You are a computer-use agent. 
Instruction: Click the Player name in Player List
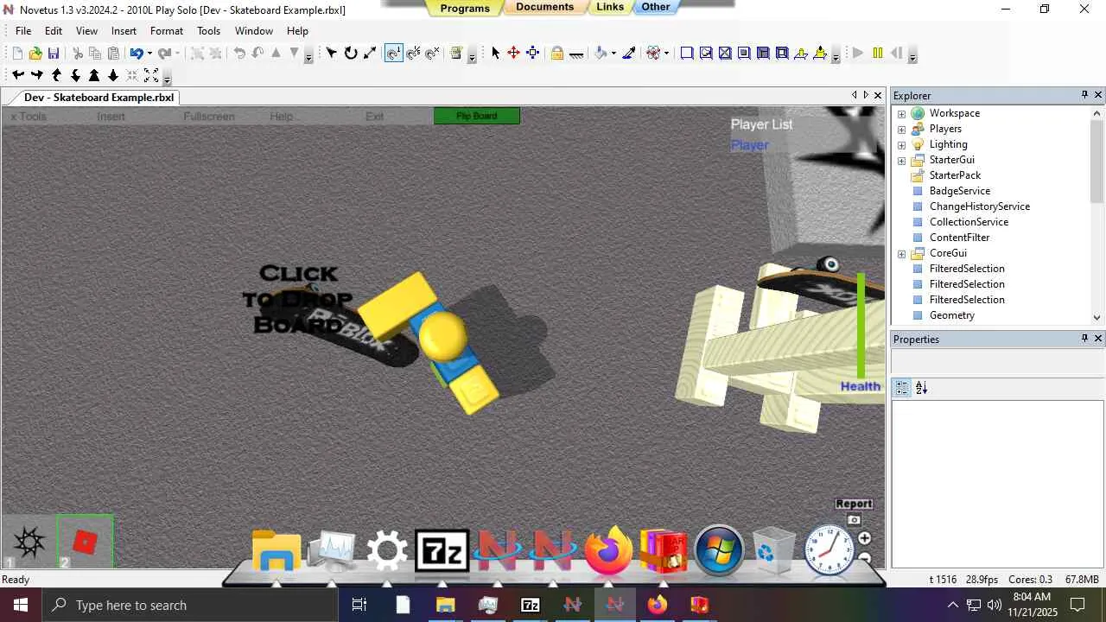click(749, 145)
